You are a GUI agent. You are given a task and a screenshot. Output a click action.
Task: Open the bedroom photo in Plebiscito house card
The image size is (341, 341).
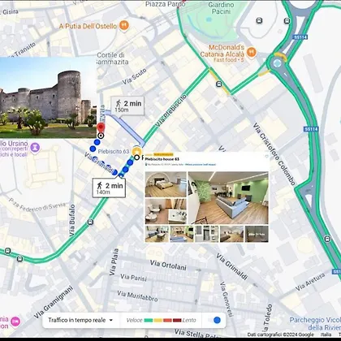166,184
